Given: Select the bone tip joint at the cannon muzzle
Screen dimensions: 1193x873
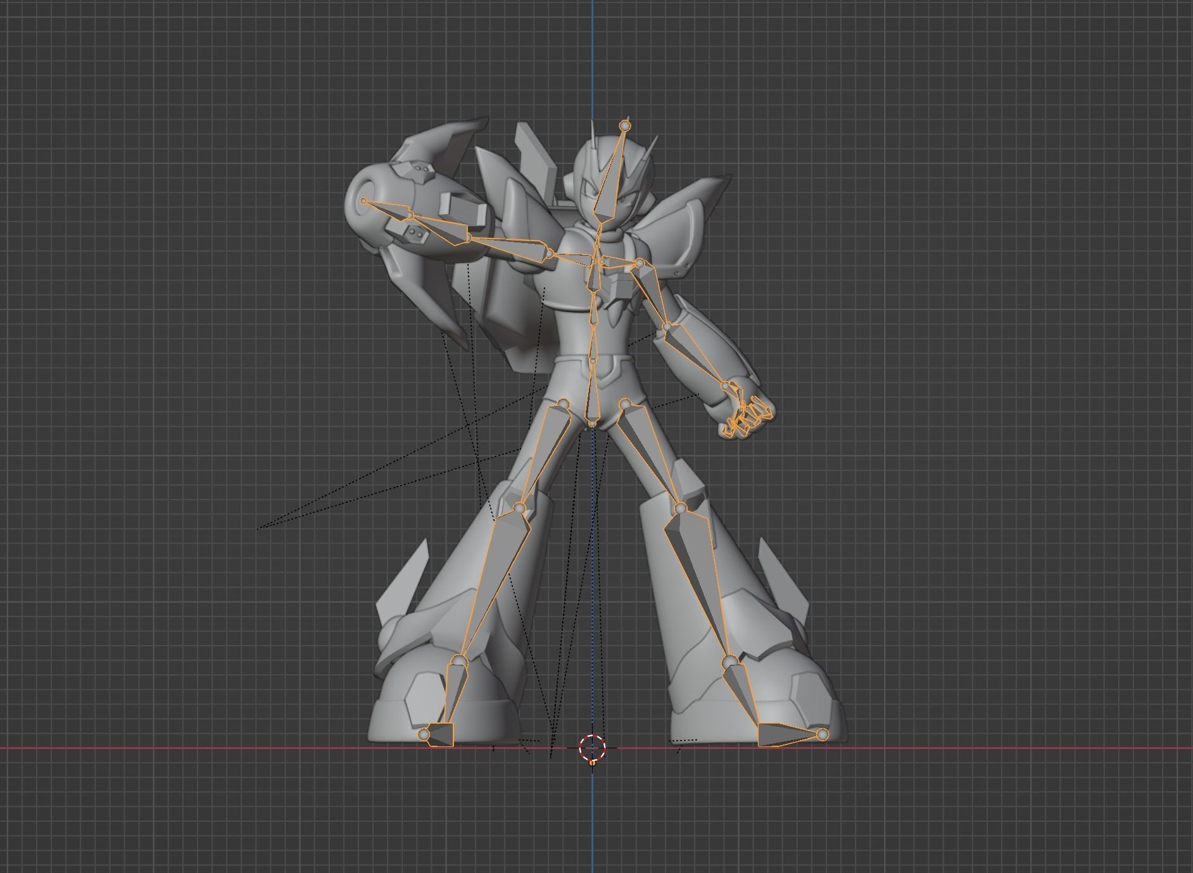Looking at the screenshot, I should pos(363,202).
